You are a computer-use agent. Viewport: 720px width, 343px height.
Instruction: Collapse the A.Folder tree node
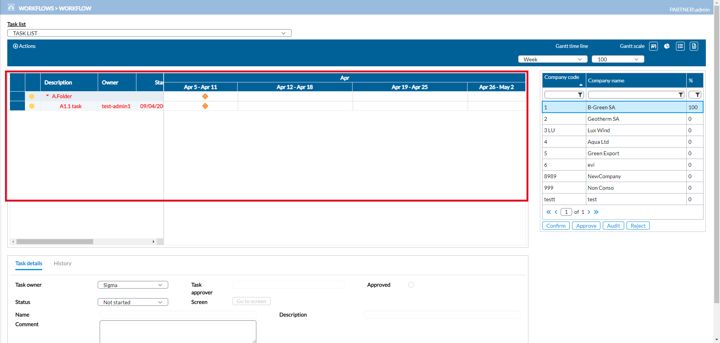tap(48, 96)
